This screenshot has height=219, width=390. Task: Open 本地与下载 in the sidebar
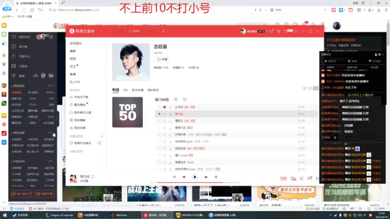79,97
